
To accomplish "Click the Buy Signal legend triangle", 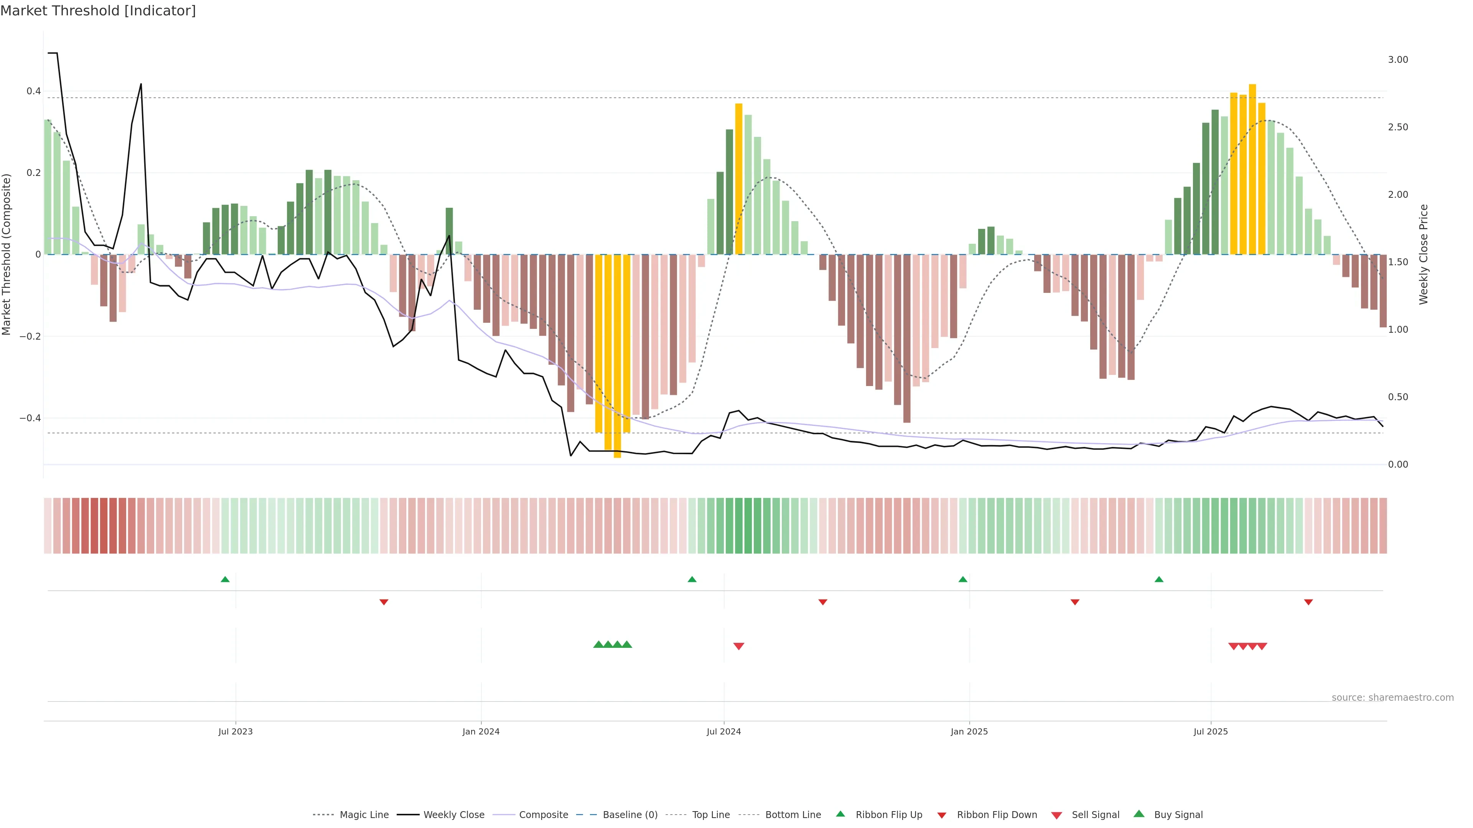I will coord(1139,814).
